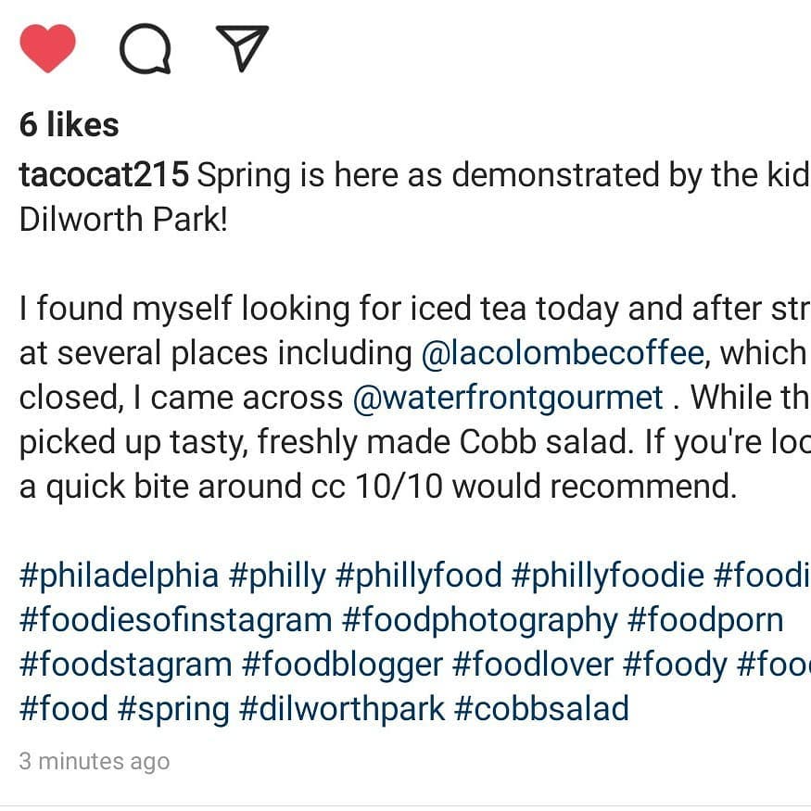Open the #dilworthpark hashtag
Viewport: 811px width, 811px height.
pyautogui.click(x=342, y=709)
